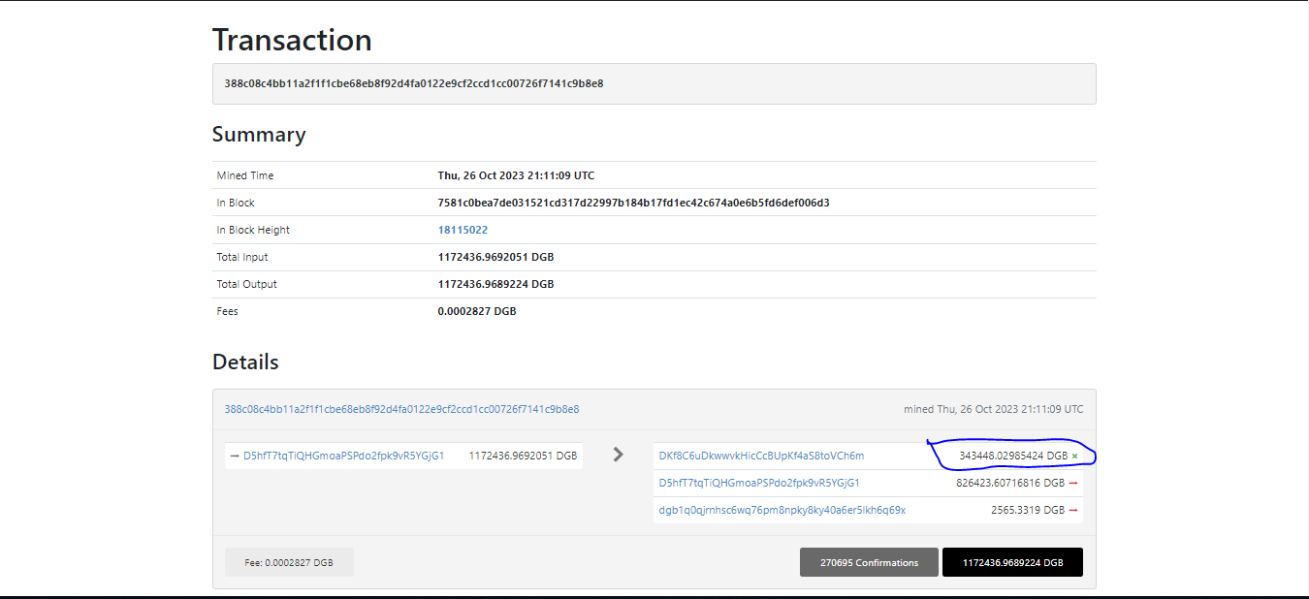Click the green unspent × icon on first output
Viewport: 1309px width, 599px height.
click(1074, 457)
